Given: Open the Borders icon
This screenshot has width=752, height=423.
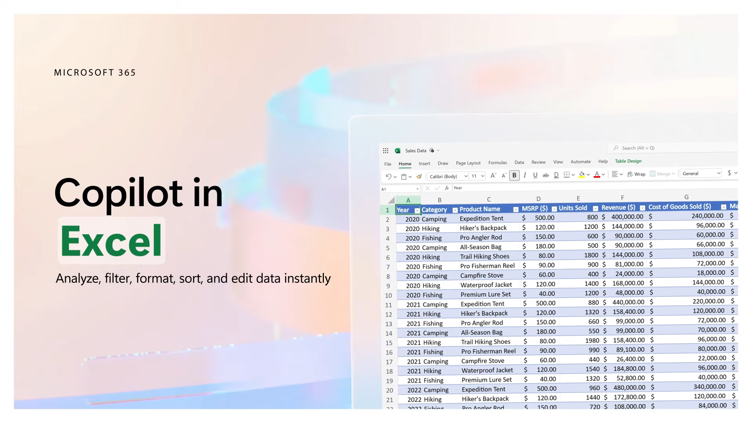Looking at the screenshot, I should click(x=566, y=175).
